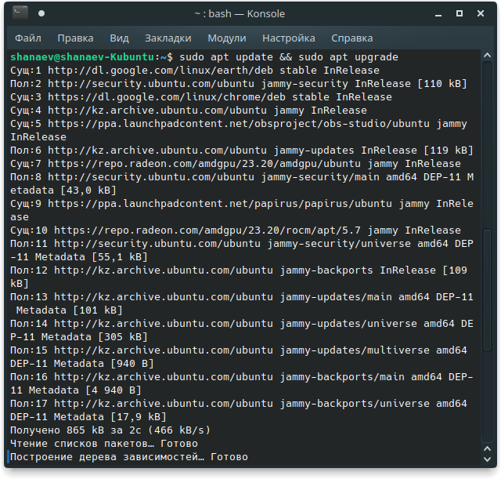The width and height of the screenshot is (501, 479).
Task: Click the scrollbar down arrow at the bottom
Action: [487, 459]
